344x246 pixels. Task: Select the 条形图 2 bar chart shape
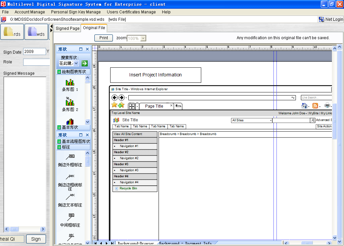(x=70, y=105)
